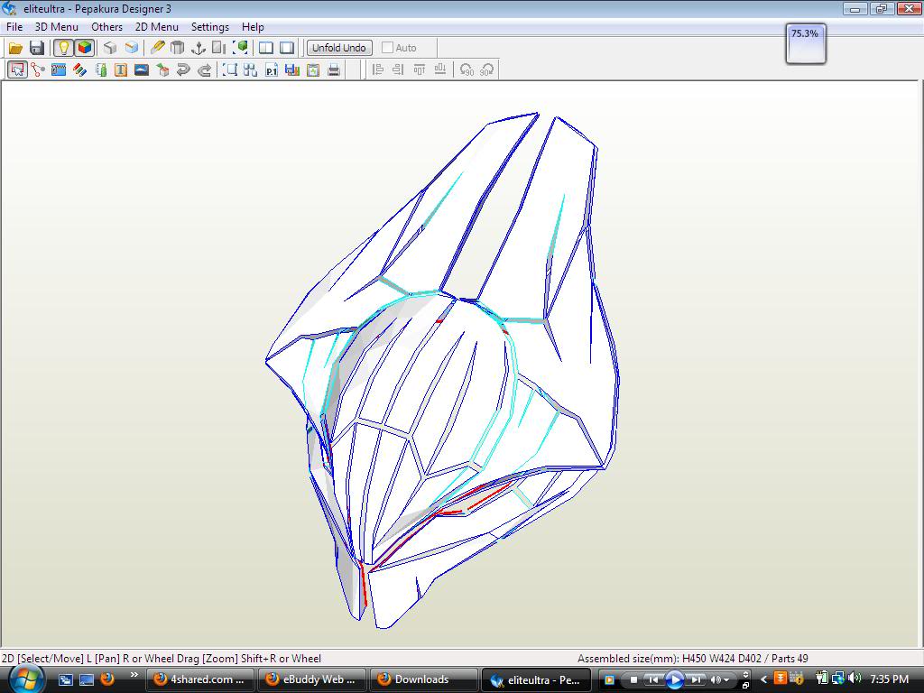Image resolution: width=924 pixels, height=693 pixels.
Task: Select the join/disjoin edge tool with red nodes
Action: coord(38,70)
